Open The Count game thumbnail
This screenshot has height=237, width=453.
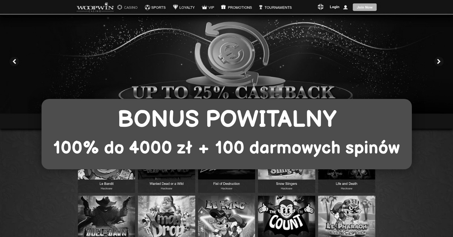[287, 216]
